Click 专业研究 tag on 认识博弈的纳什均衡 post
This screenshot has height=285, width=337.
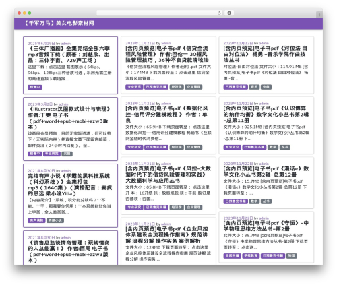[x=232, y=147]
